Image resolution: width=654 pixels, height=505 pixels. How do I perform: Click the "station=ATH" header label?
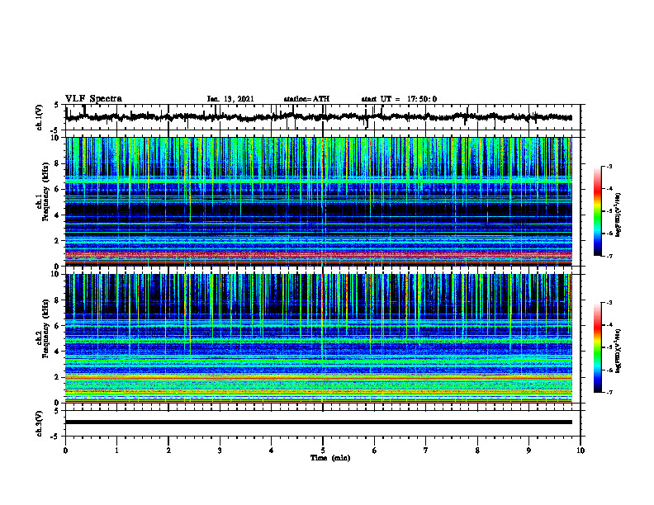(x=306, y=99)
